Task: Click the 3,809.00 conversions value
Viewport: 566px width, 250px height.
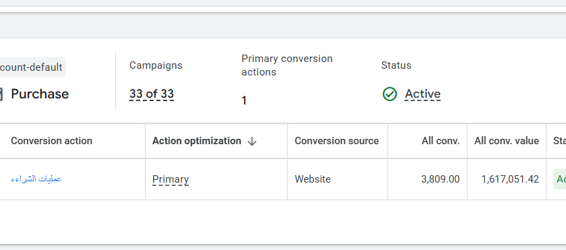Action: click(441, 179)
